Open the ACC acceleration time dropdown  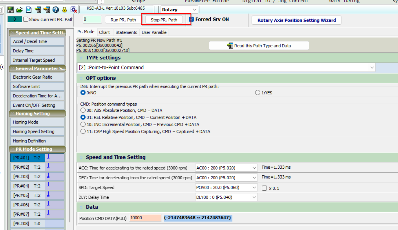point(226,168)
